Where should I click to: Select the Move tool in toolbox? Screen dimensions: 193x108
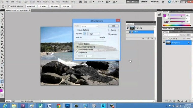click(2, 14)
